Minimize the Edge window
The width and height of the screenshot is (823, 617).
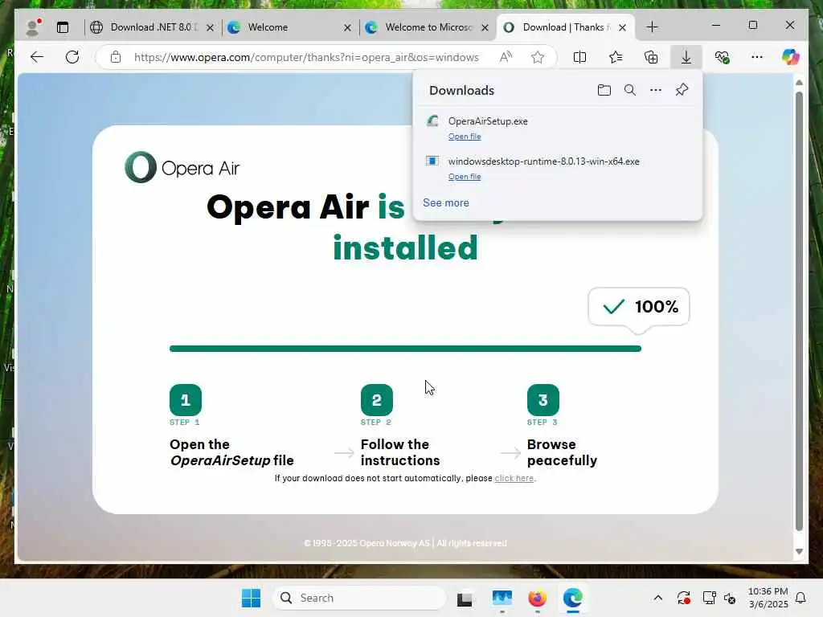[716, 25]
